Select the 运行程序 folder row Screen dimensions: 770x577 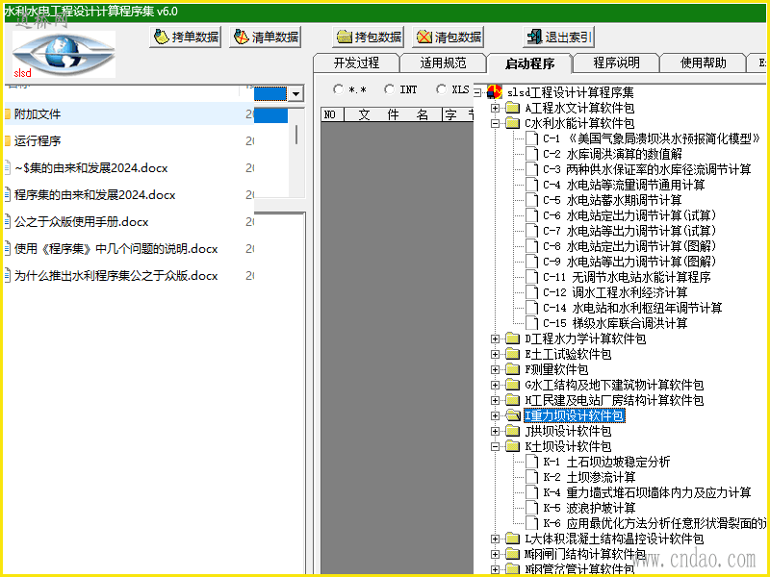[x=129, y=140]
